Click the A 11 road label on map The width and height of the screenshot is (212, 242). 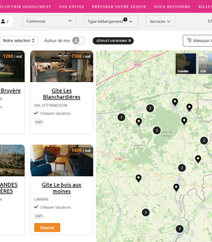click(x=138, y=64)
